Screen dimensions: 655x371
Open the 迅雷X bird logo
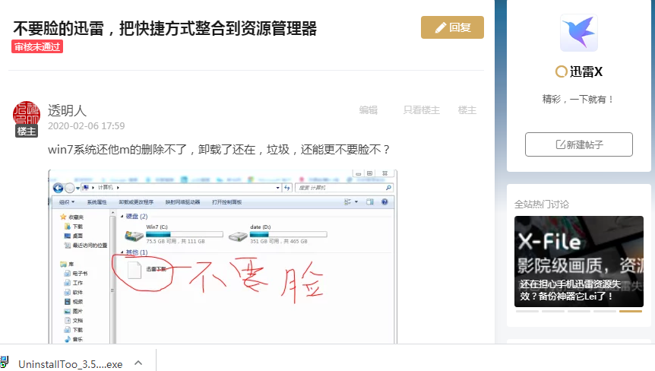(x=578, y=33)
